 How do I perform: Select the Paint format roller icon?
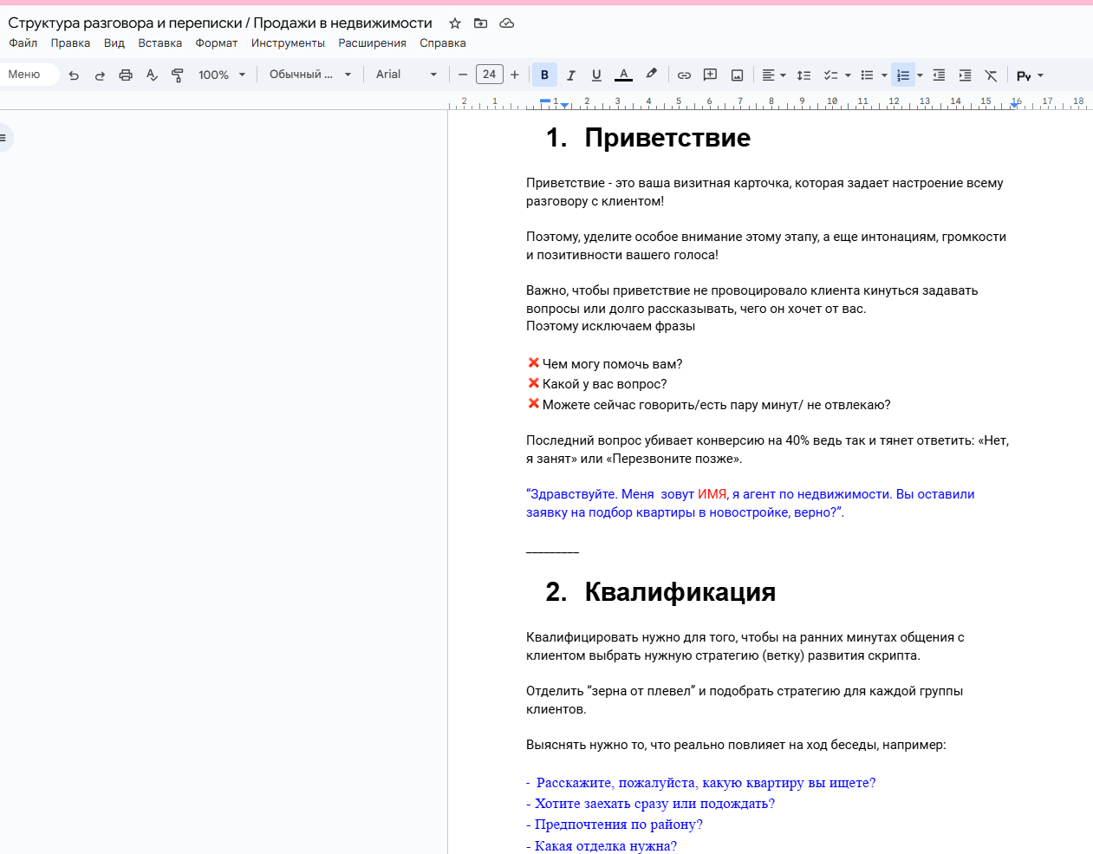(x=178, y=75)
